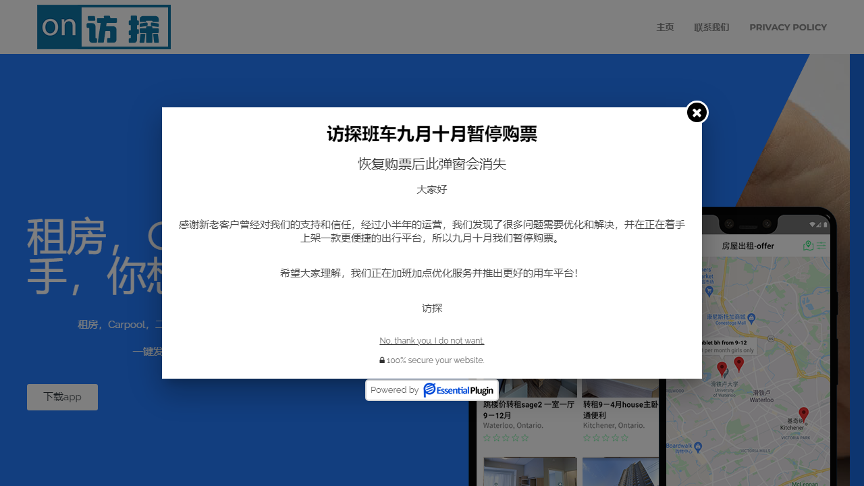This screenshot has height=486, width=864.
Task: Open the 主页 menu item
Action: click(x=665, y=27)
